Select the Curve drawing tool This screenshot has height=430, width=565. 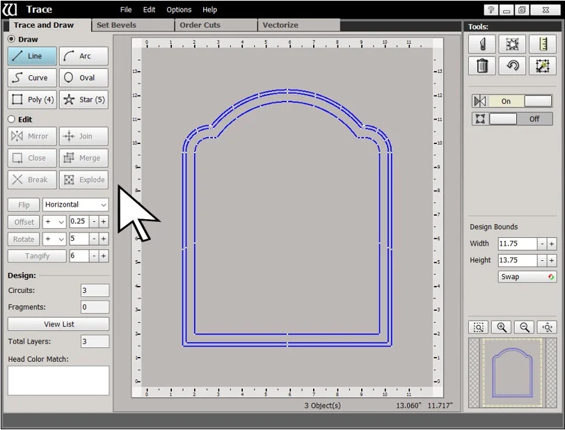click(x=32, y=77)
